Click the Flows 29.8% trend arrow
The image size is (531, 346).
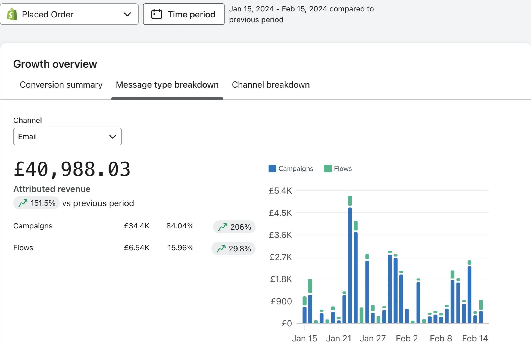pos(221,248)
